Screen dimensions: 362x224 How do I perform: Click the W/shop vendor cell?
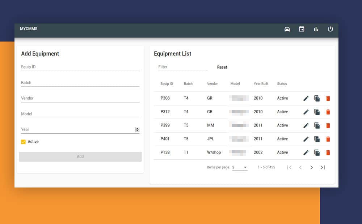[x=214, y=152]
